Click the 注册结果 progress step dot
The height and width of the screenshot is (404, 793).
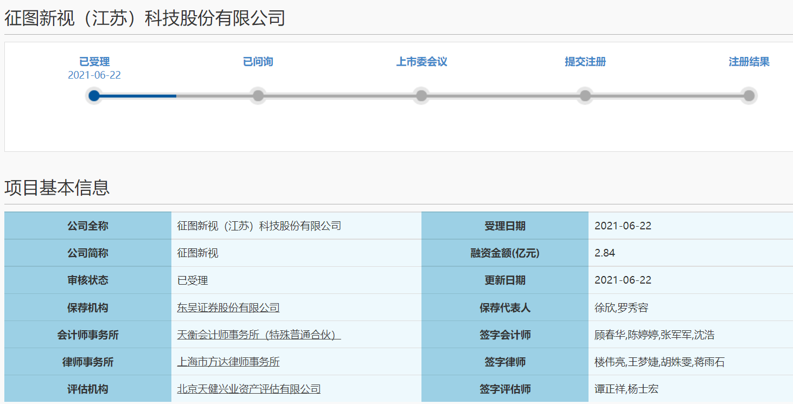[x=749, y=96]
